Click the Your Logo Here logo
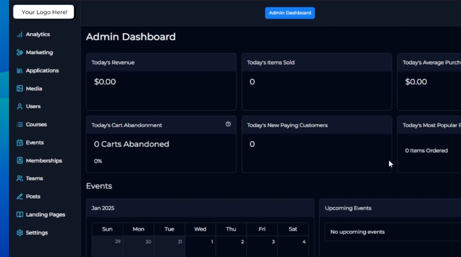This screenshot has height=257, width=461. 44,12
